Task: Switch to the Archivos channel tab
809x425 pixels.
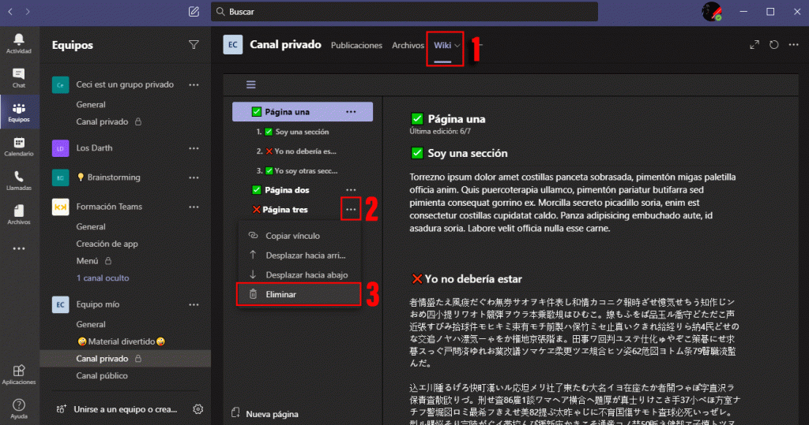Action: [x=408, y=45]
